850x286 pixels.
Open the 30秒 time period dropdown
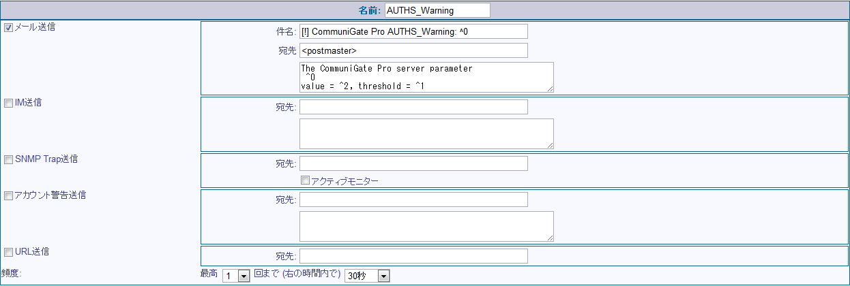383,275
